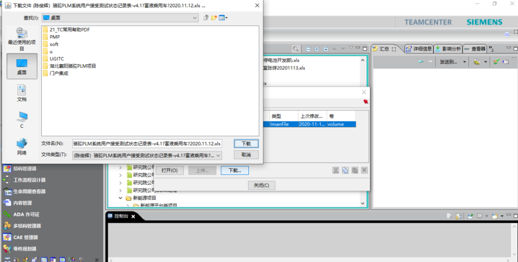The width and height of the screenshot is (518, 262).
Task: Collapse all with the minus icon in tree toolbar
Action: tap(308, 49)
